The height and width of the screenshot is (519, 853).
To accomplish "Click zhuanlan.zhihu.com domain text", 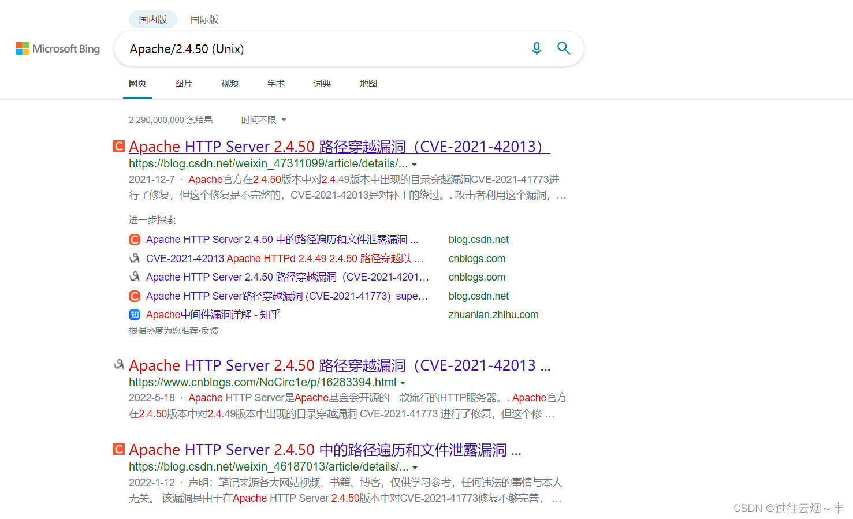I will (x=493, y=315).
